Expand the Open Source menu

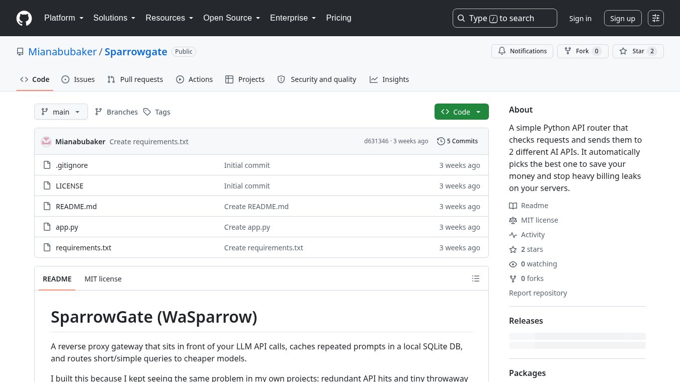[232, 18]
